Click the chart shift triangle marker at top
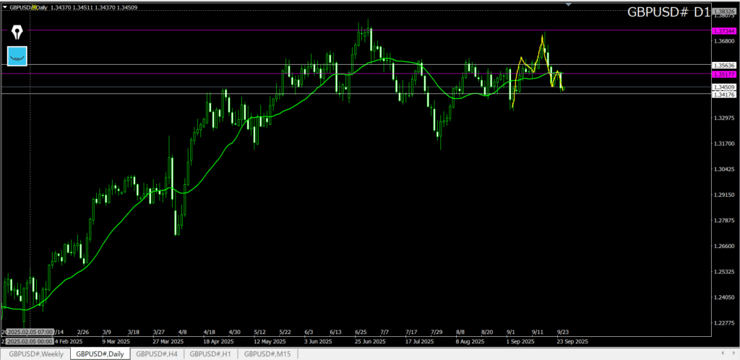 pyautogui.click(x=569, y=5)
